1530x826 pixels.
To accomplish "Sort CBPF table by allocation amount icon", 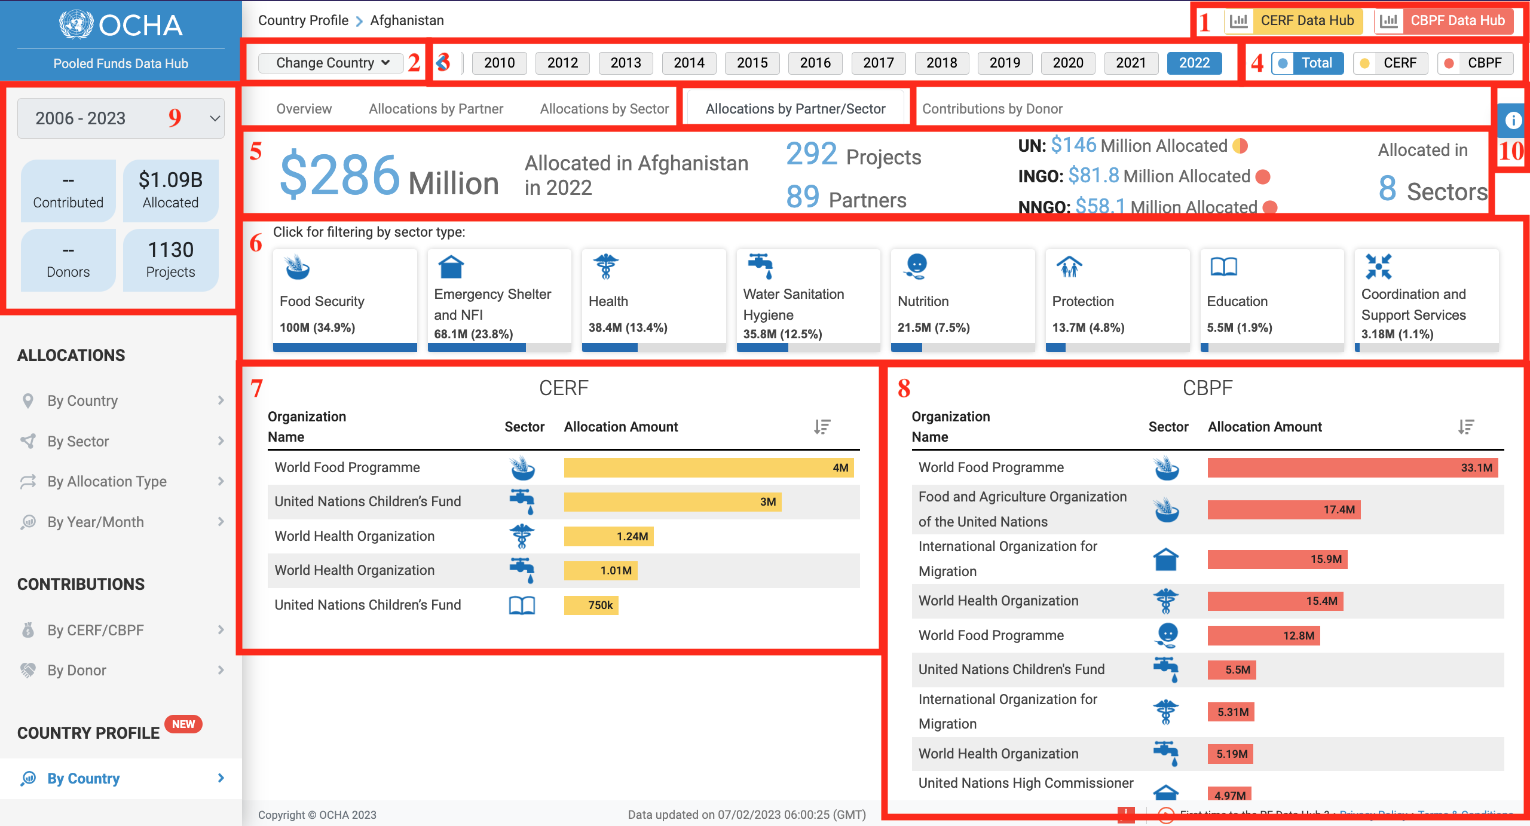I will [x=1466, y=427].
